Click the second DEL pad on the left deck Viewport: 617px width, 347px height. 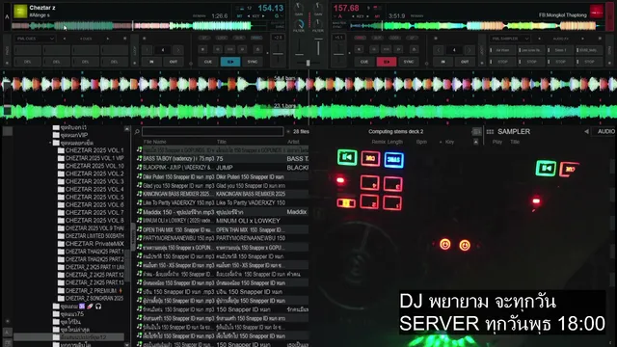(56, 62)
